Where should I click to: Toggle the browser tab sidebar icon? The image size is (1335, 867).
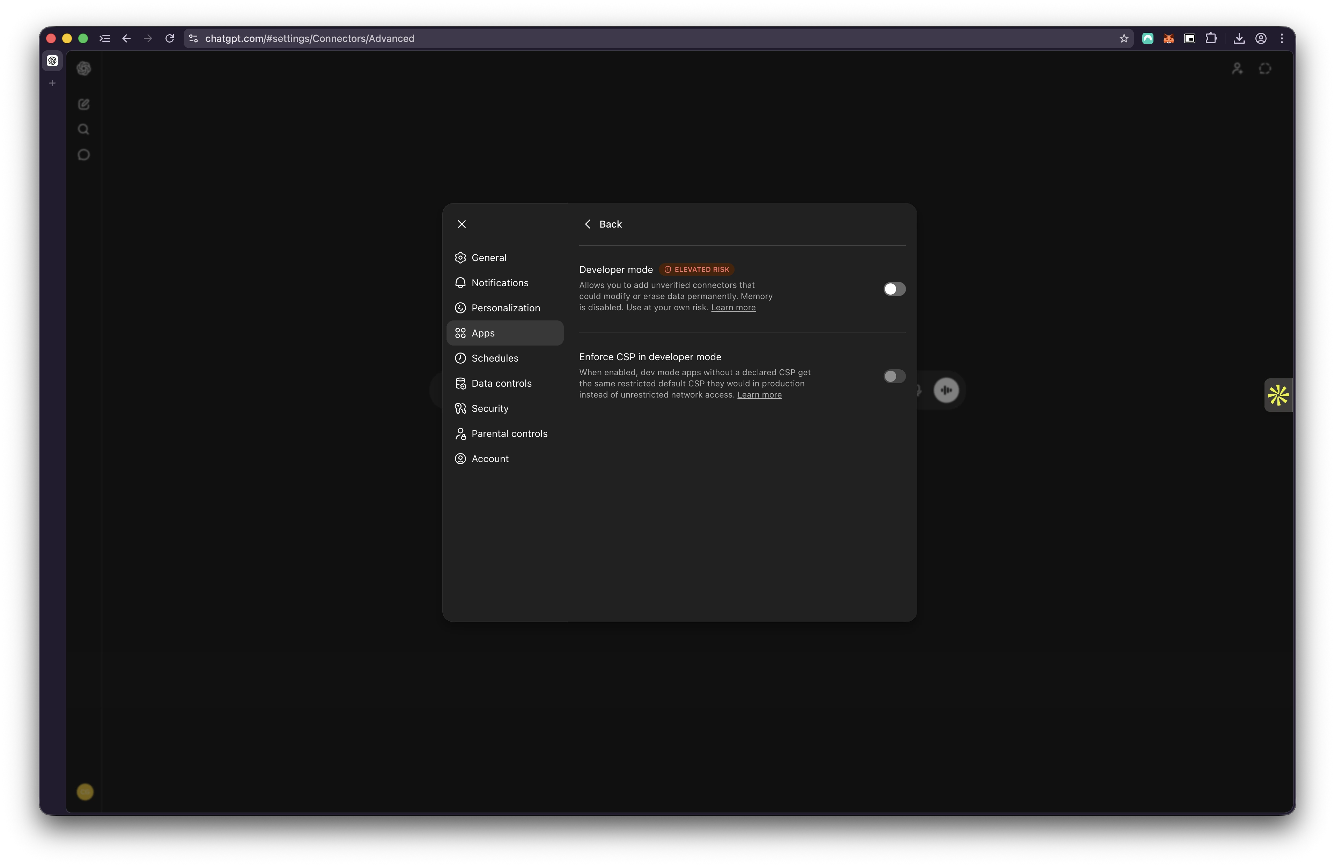coord(105,38)
